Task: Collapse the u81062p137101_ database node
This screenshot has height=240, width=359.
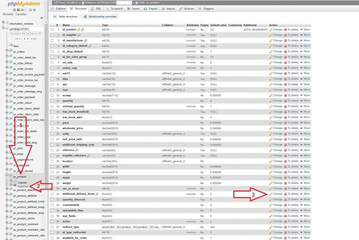Action: pos(3,28)
